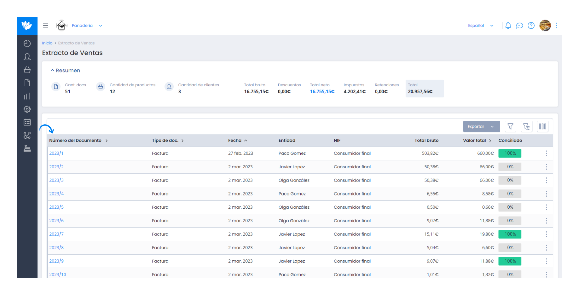Open the settings gear sidebar icon

tap(27, 109)
